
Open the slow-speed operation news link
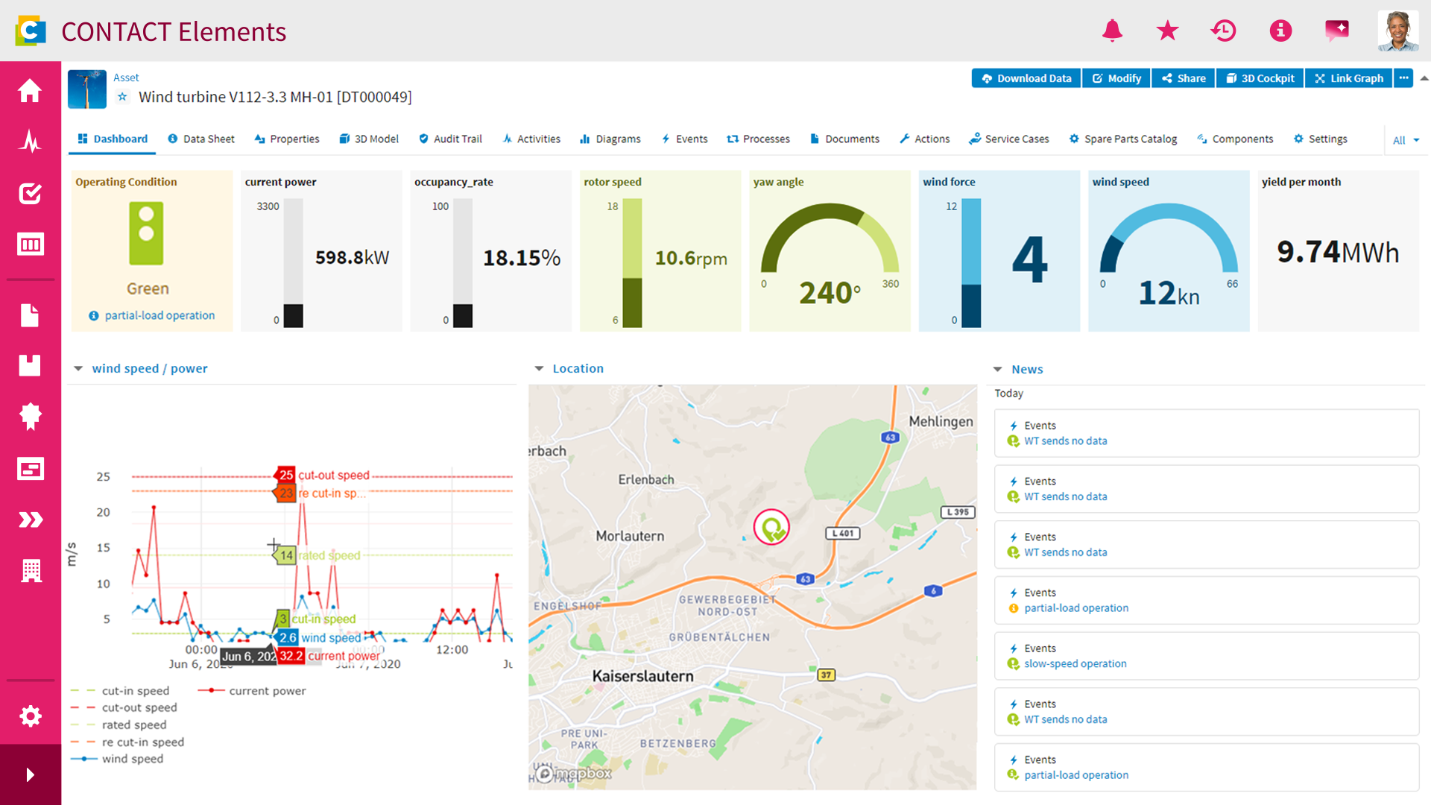tap(1075, 663)
